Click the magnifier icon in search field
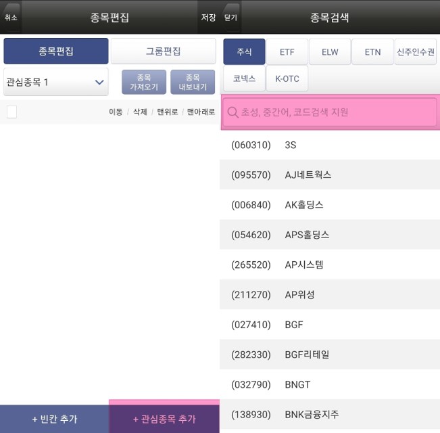 click(233, 112)
